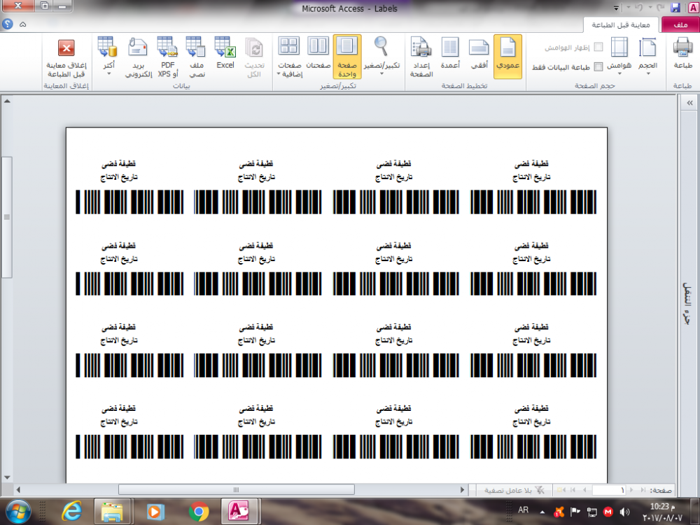Screen dimensions: 700x525
Task: Click the Save icon in quick access toolbar
Action: 675,8
